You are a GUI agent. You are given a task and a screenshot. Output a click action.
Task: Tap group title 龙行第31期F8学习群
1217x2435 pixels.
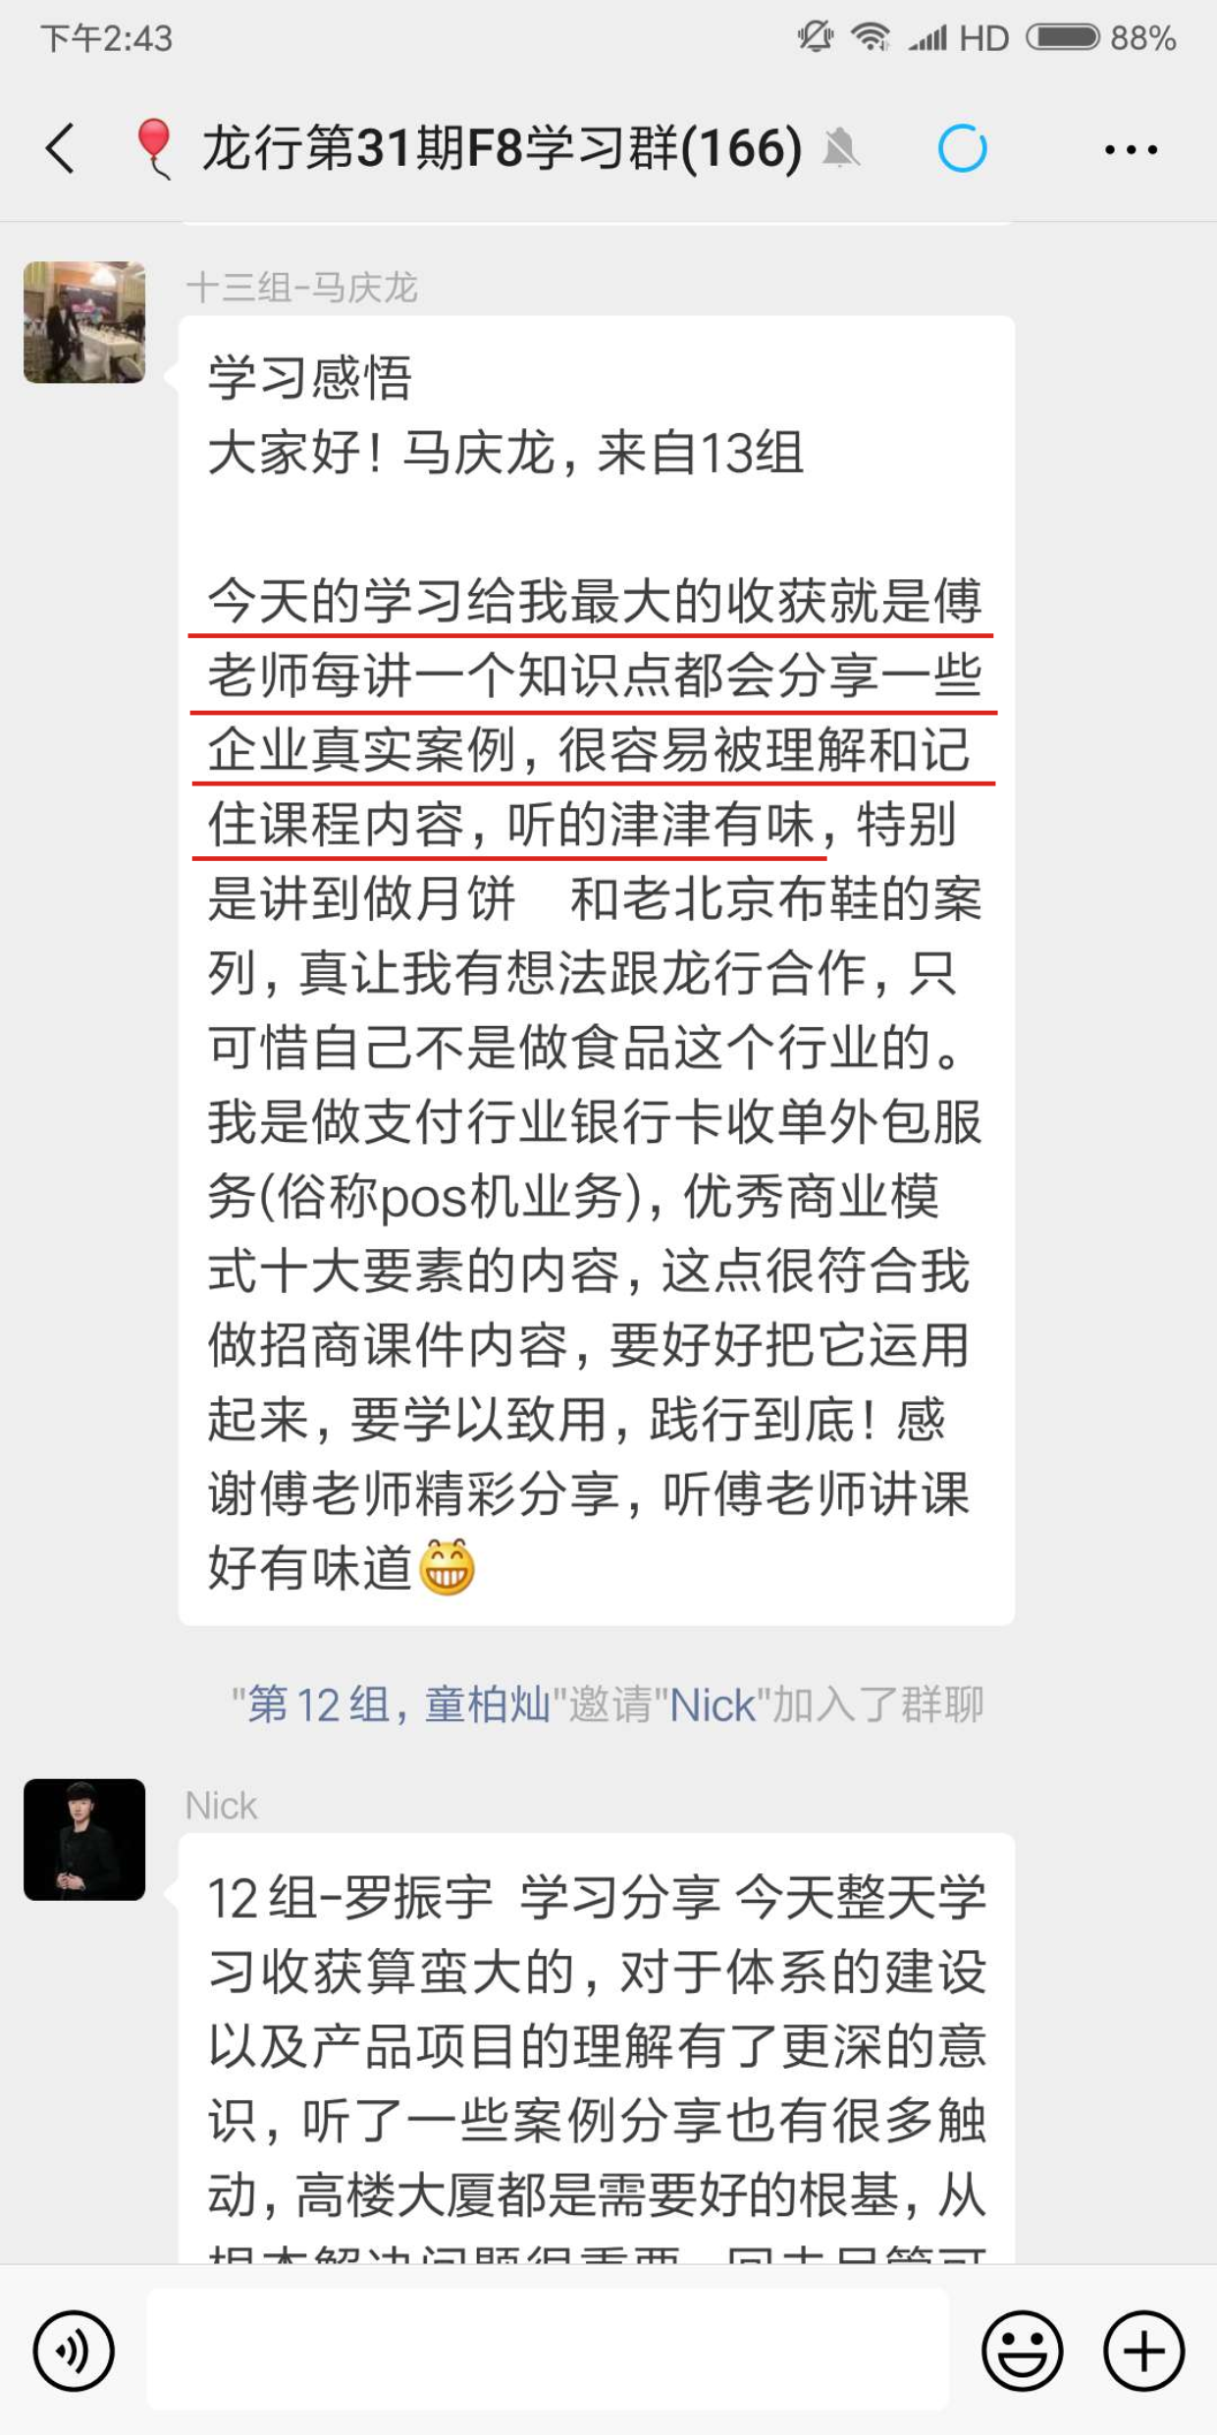click(502, 149)
